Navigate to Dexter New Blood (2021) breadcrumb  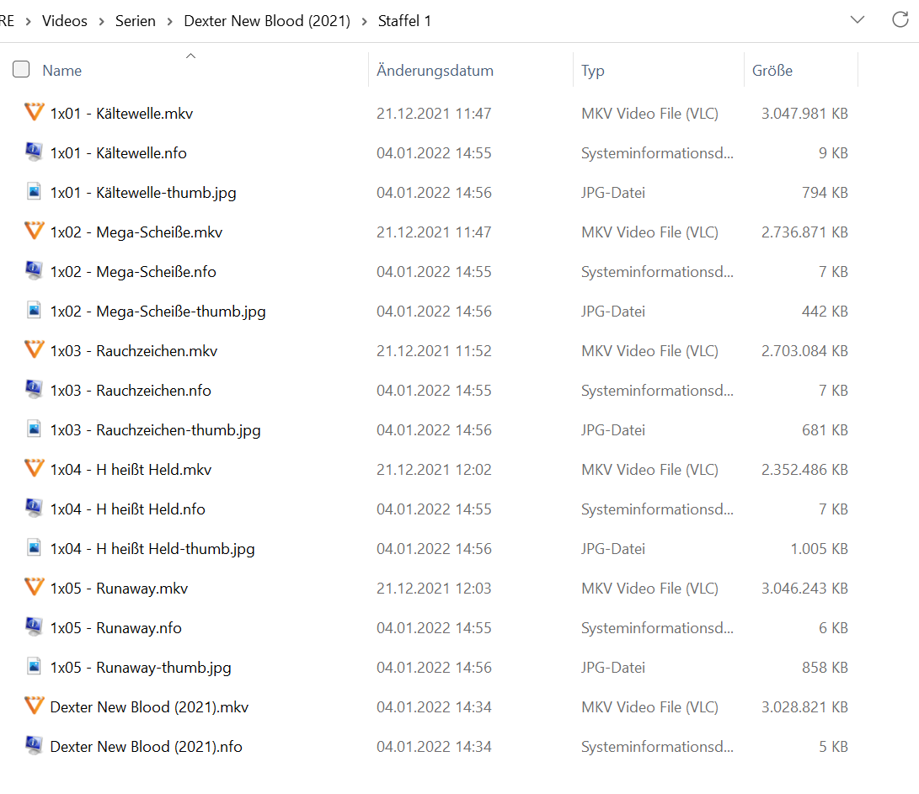tap(267, 21)
